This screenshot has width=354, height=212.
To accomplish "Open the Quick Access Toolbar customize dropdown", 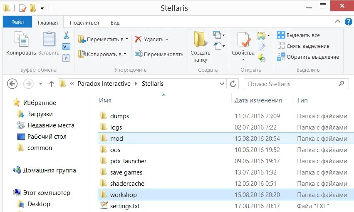I will pos(42,8).
